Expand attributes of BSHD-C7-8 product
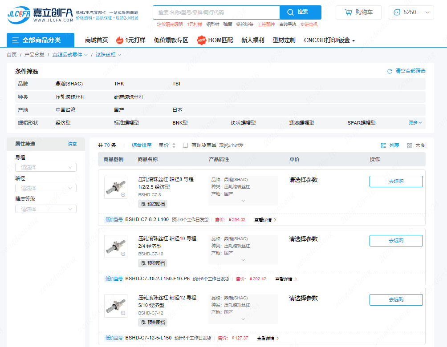Screen dimensions: 447x347 (x=243, y=201)
